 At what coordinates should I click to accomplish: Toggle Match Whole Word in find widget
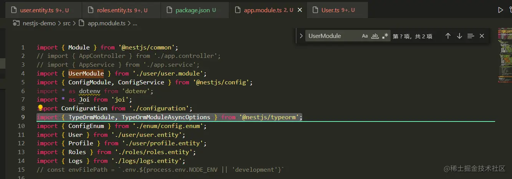tap(375, 36)
